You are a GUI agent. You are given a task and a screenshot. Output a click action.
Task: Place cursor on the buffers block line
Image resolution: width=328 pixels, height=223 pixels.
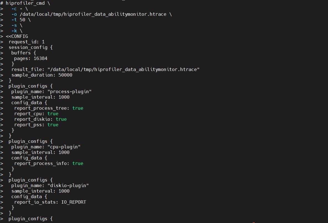point(24,53)
